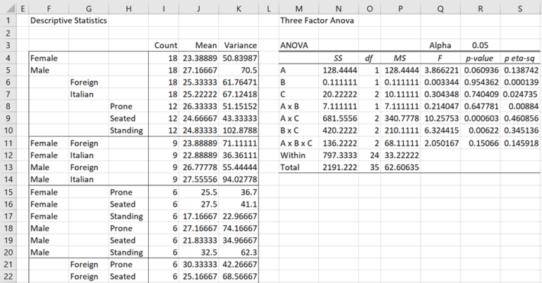
Task: Select the Male variance value 70.5
Action: tap(239, 70)
